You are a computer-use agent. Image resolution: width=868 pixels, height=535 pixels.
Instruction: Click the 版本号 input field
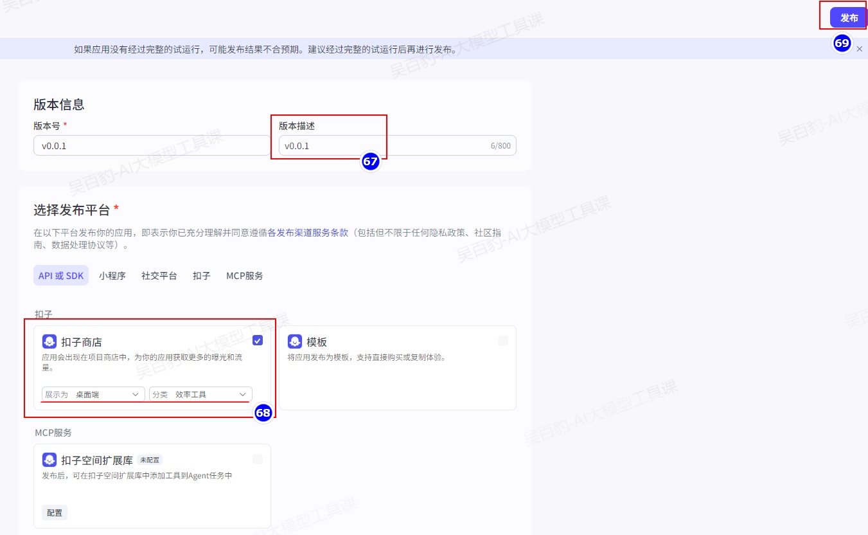tap(152, 146)
